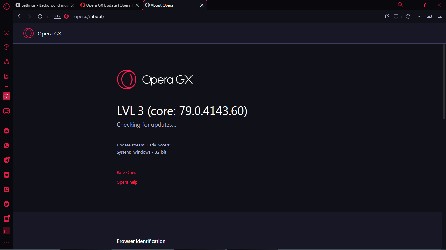Viewport: 446px width, 250px height.
Task: Search tabs with magnifier icon
Action: point(400,5)
